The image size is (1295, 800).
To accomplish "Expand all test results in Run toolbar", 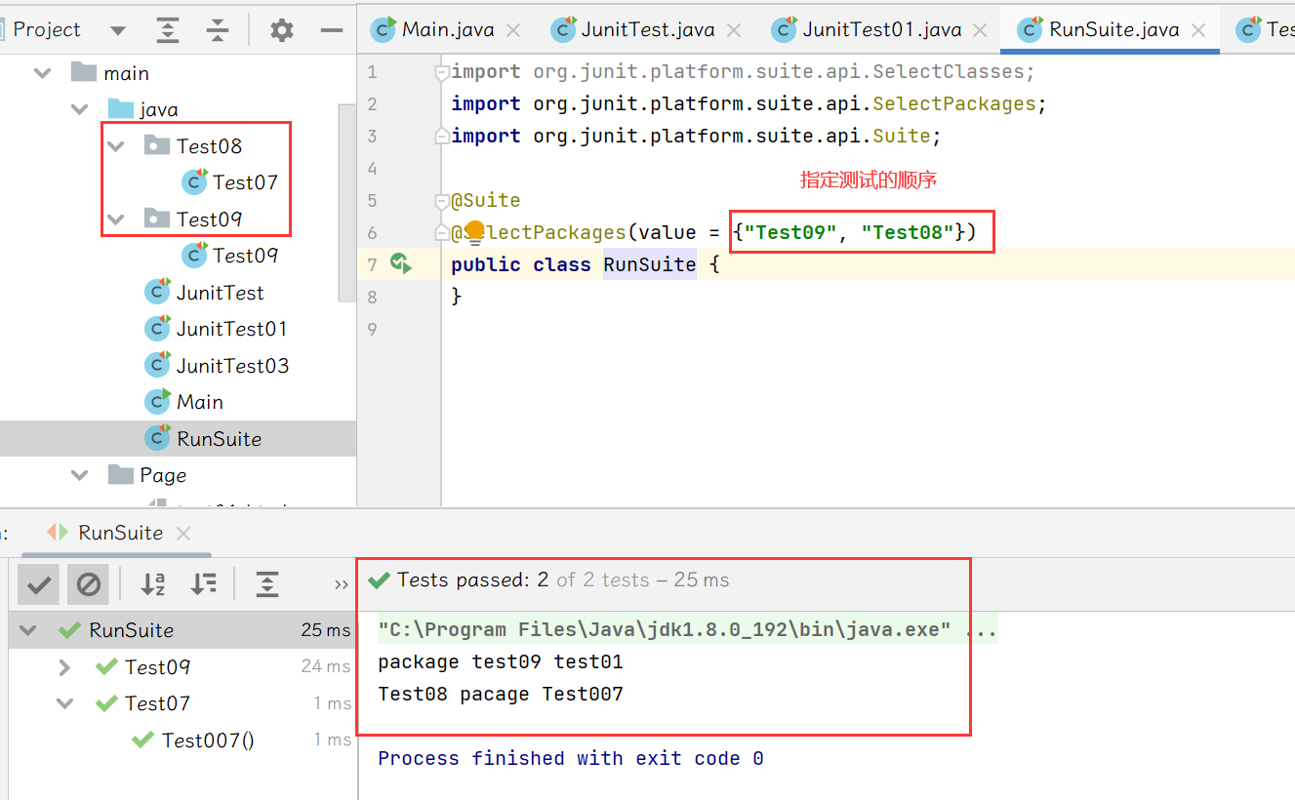I will pos(266,583).
